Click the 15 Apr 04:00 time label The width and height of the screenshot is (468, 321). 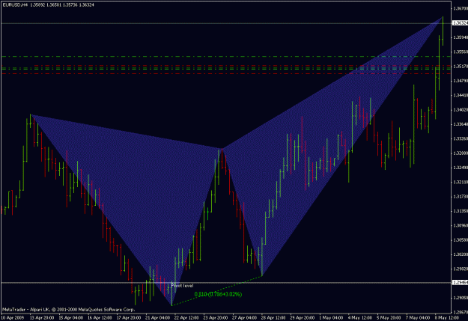[70, 318]
